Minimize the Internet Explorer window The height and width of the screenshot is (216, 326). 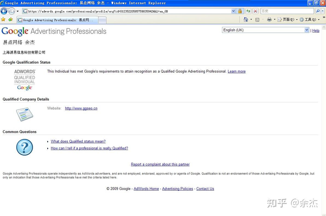310,3
